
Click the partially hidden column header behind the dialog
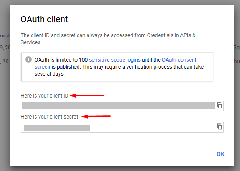[5, 35]
